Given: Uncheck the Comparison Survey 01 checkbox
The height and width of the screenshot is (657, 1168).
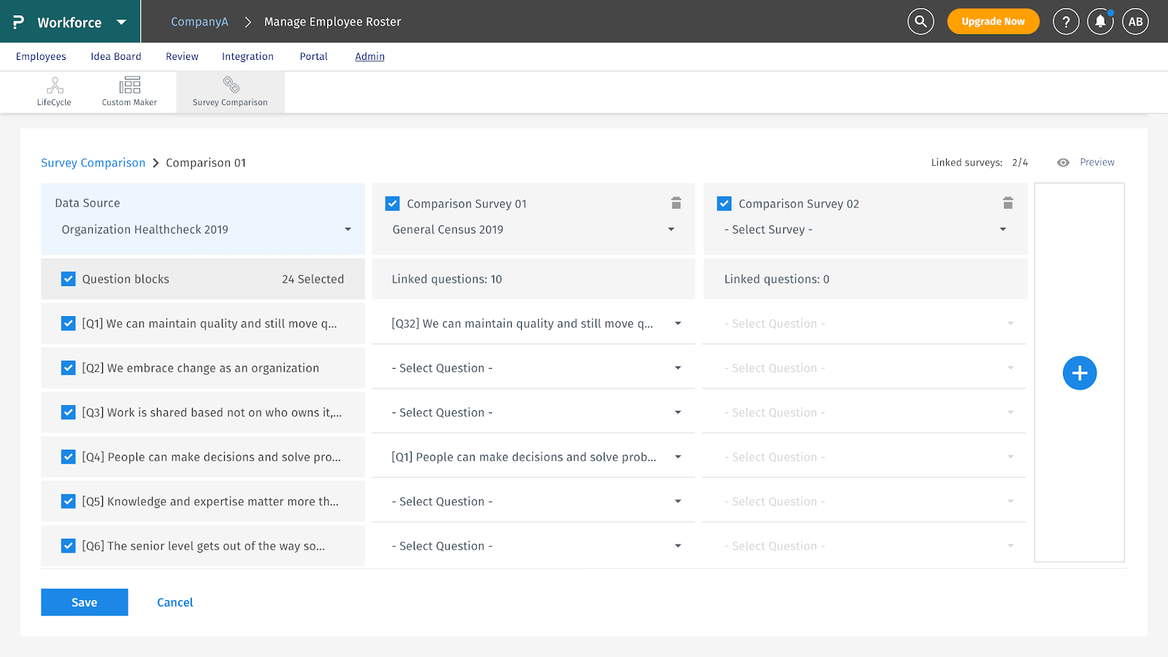Looking at the screenshot, I should pos(393,204).
